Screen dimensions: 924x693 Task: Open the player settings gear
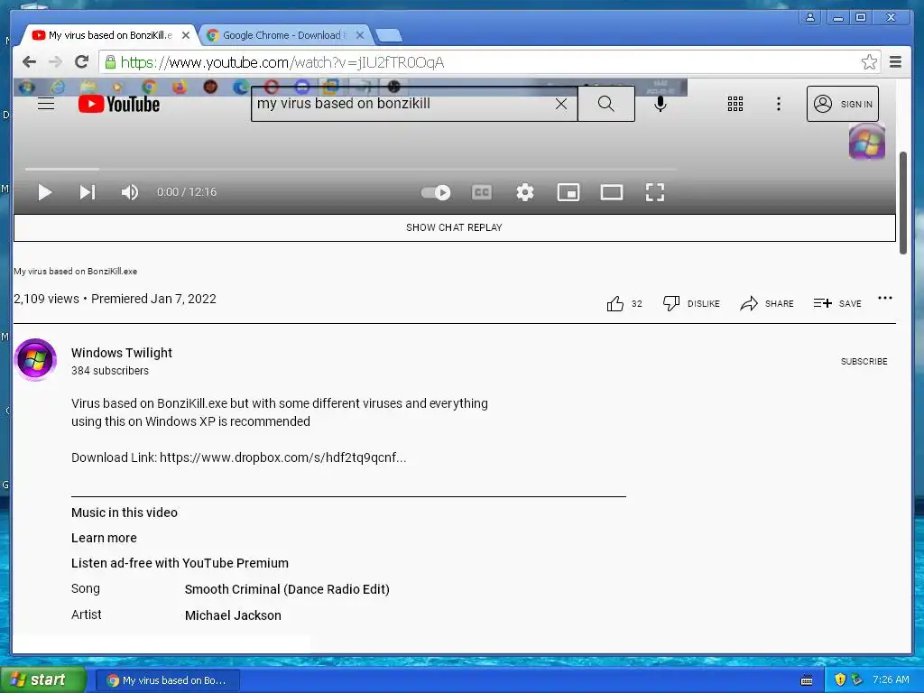click(x=525, y=192)
